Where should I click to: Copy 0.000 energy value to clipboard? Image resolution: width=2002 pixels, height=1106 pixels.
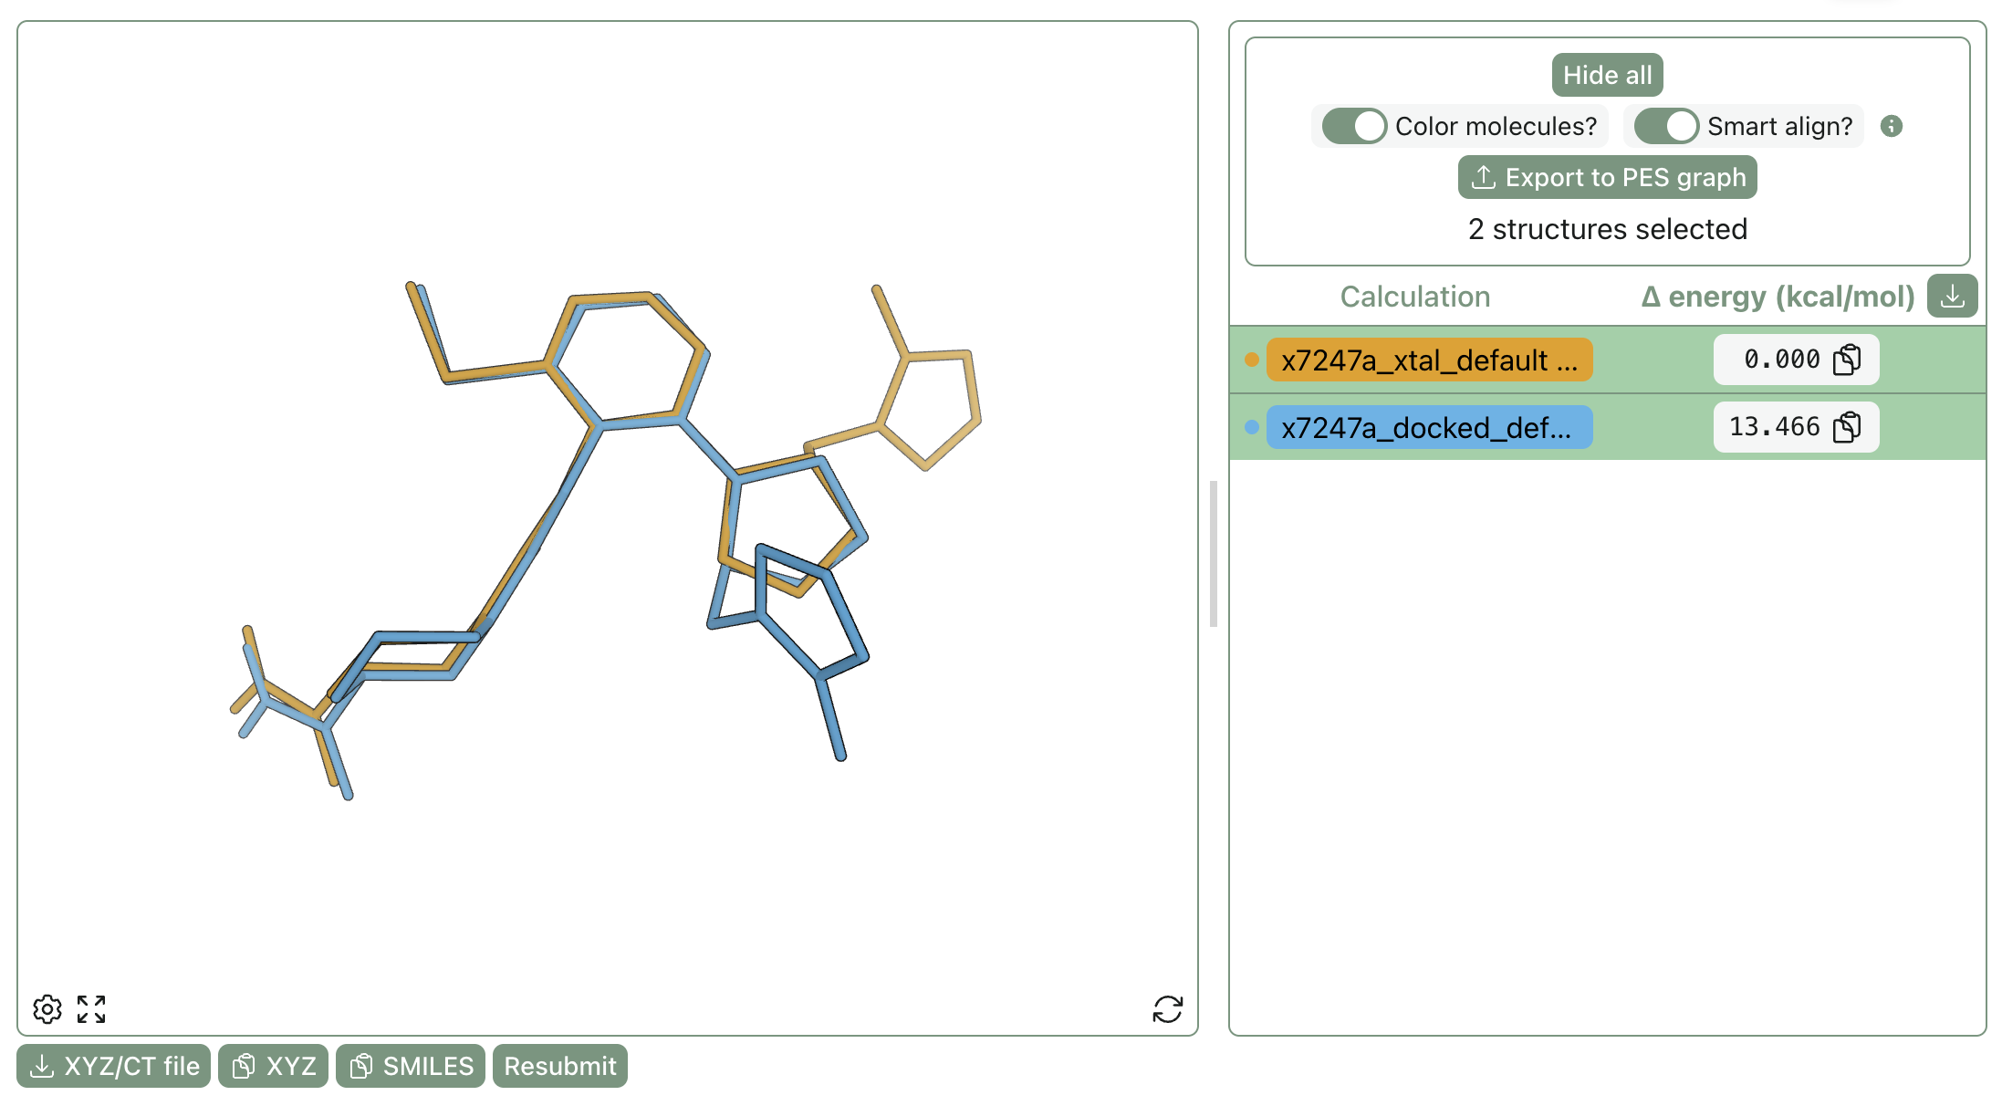point(1847,360)
